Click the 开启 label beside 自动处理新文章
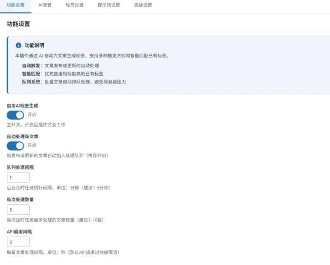The width and height of the screenshot is (330, 265). 33,146
